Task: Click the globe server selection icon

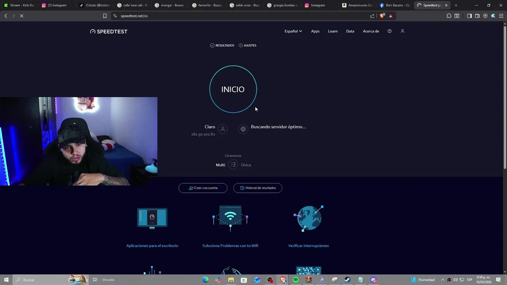Action: click(243, 129)
